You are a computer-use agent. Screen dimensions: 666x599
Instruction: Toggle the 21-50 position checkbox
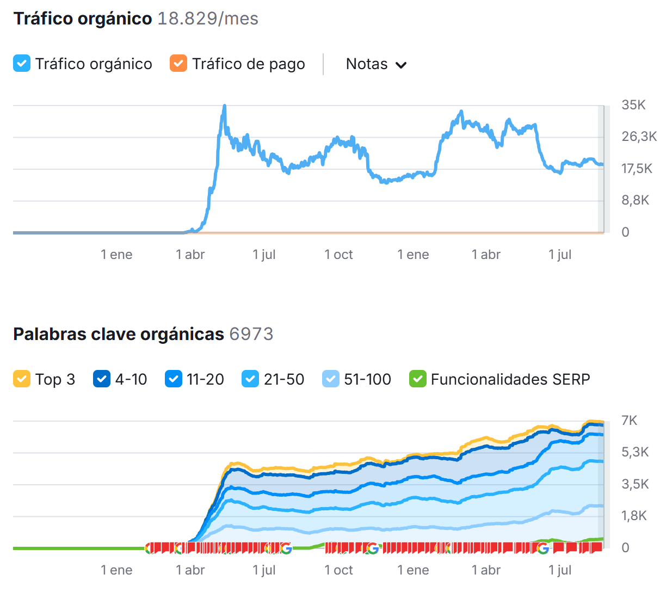tap(250, 379)
